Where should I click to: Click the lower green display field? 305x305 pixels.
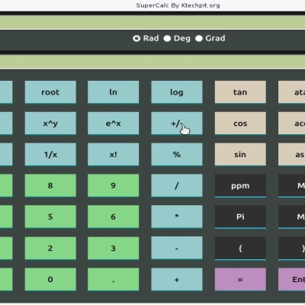[x=152, y=62]
